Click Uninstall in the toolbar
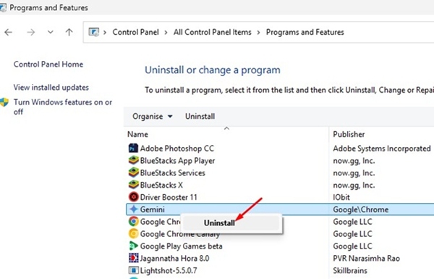The height and width of the screenshot is (279, 434). 200,116
